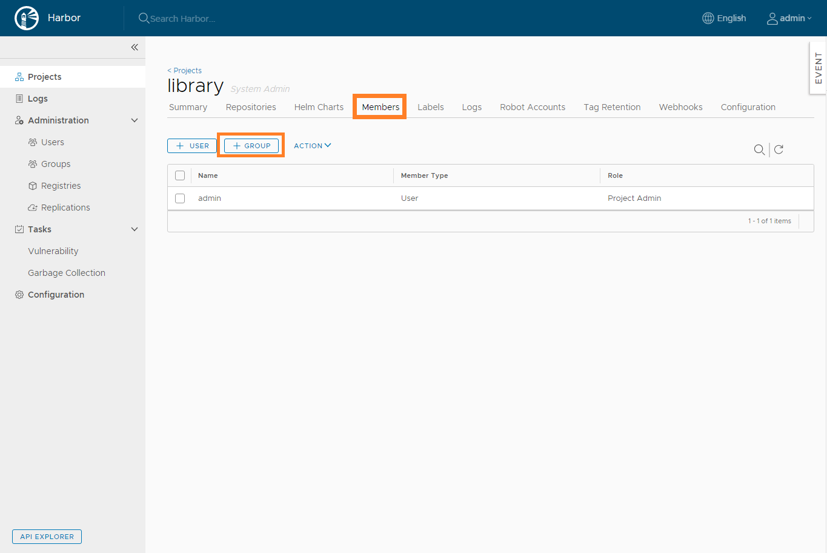Refresh the members list

point(779,149)
